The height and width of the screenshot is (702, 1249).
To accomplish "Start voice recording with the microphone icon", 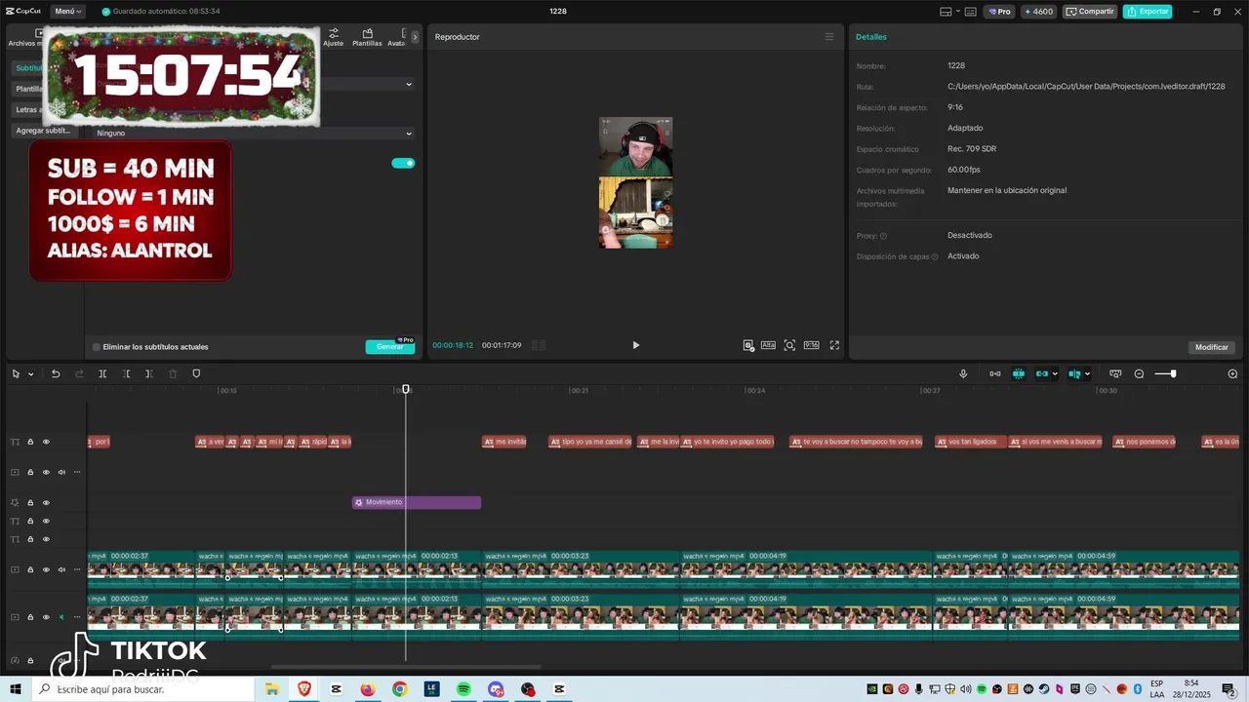I will click(x=963, y=373).
